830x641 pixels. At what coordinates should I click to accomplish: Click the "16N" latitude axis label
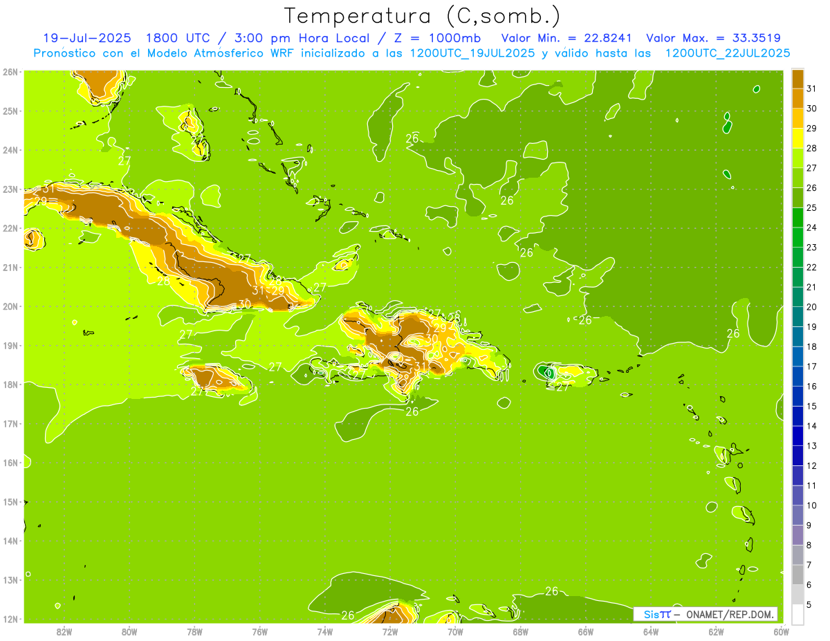coord(10,463)
